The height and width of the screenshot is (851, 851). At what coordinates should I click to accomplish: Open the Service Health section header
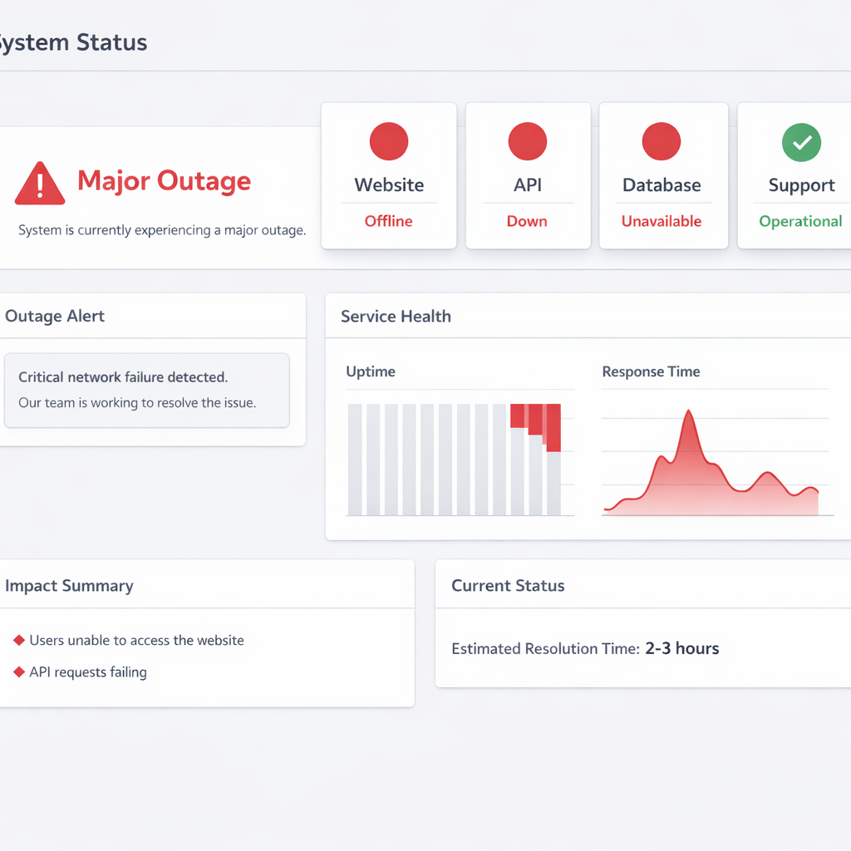(x=396, y=316)
